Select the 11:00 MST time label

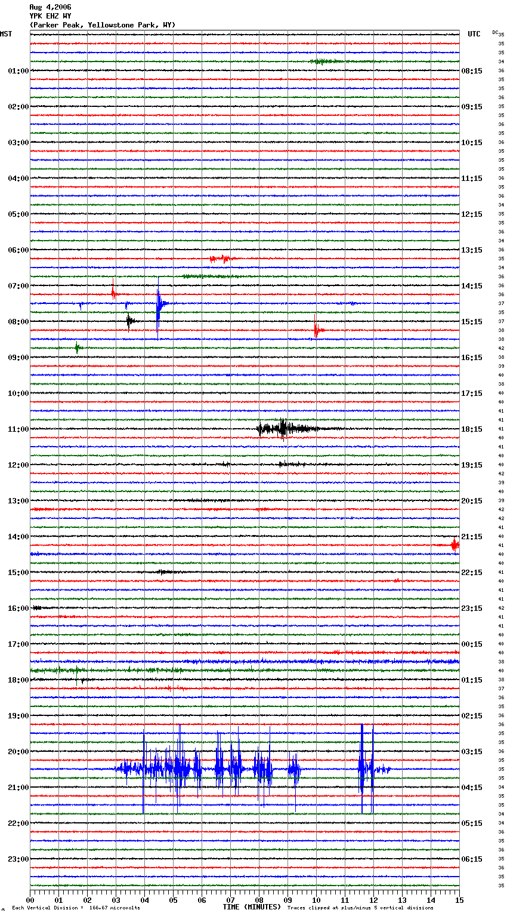[18, 429]
